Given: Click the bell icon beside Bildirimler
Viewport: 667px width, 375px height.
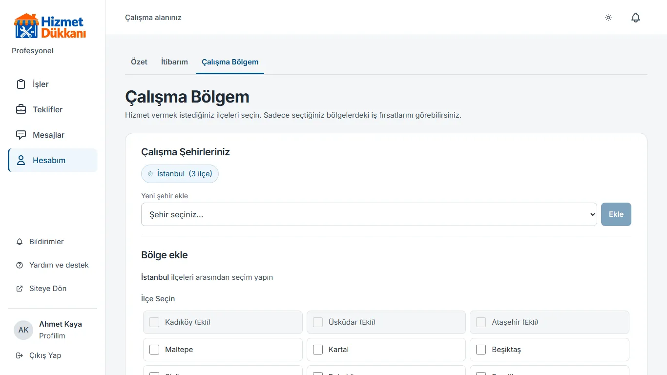Looking at the screenshot, I should (x=20, y=242).
